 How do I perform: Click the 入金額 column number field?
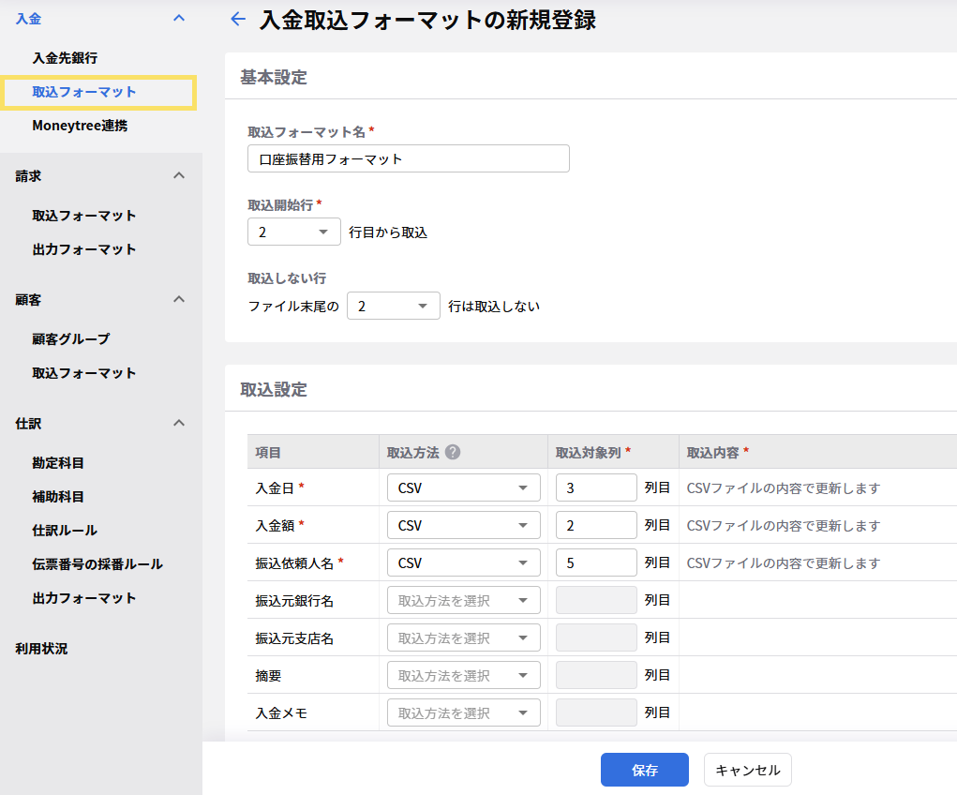(x=596, y=525)
